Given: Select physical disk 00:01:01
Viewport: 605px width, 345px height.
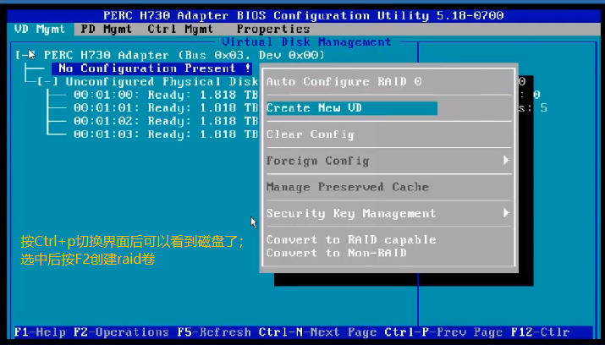Looking at the screenshot, I should (x=166, y=108).
